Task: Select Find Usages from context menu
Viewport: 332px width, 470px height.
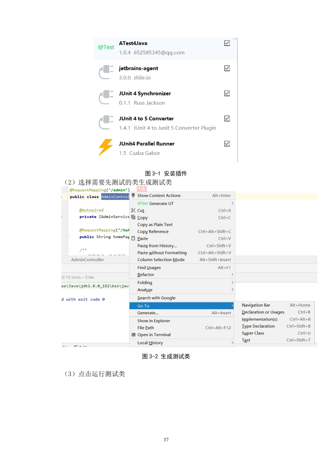Action: (x=149, y=268)
